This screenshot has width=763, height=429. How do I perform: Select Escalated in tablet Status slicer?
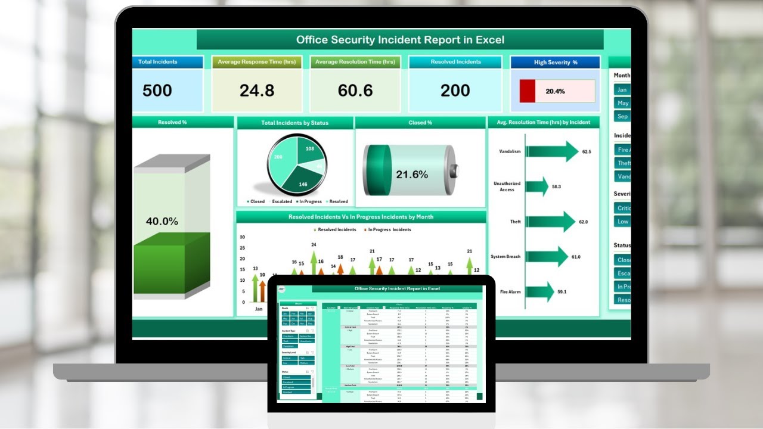[296, 382]
